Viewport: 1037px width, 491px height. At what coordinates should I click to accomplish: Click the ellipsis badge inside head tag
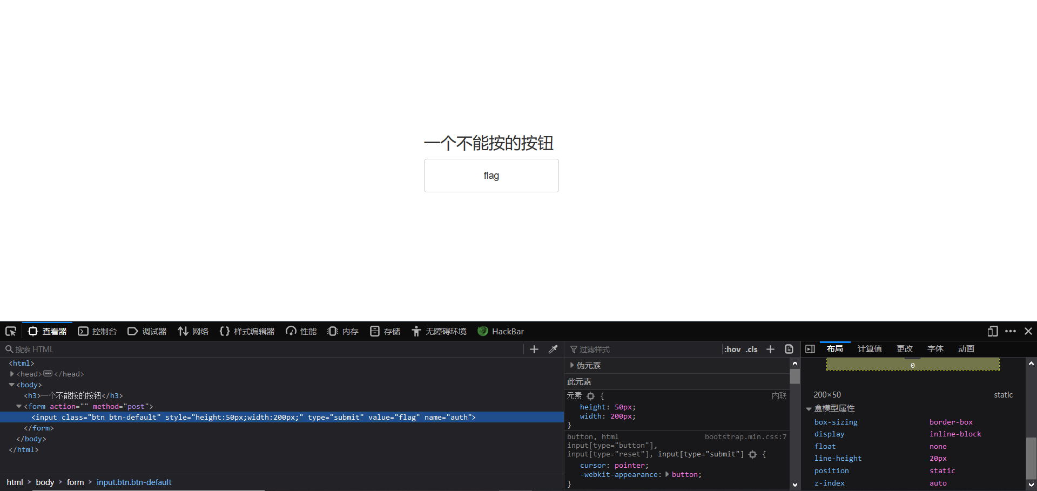click(48, 374)
